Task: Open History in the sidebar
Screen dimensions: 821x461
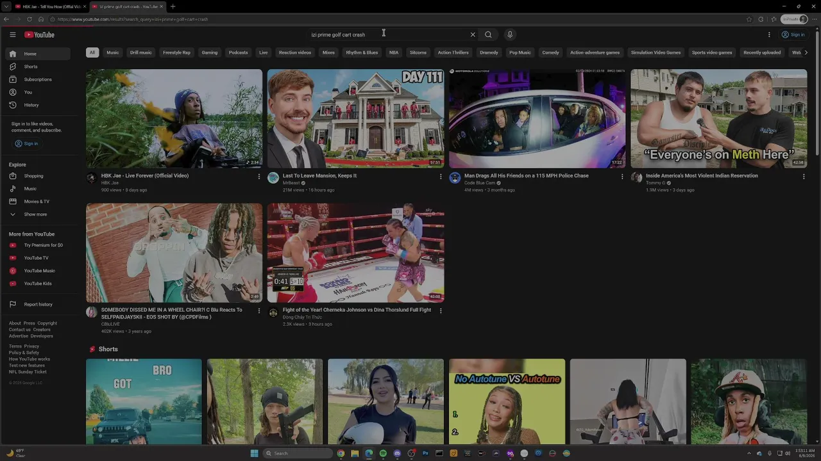Action: click(38, 105)
